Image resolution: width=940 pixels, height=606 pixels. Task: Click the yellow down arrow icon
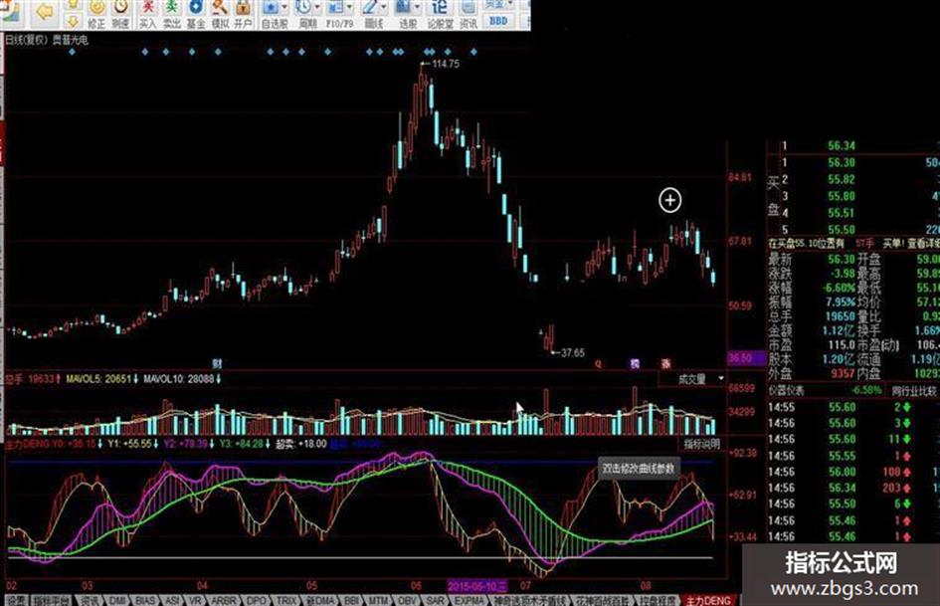click(73, 22)
